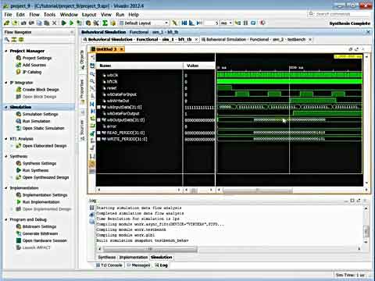
Task: Click Go To Time Zero waveform icon
Action: [92, 104]
